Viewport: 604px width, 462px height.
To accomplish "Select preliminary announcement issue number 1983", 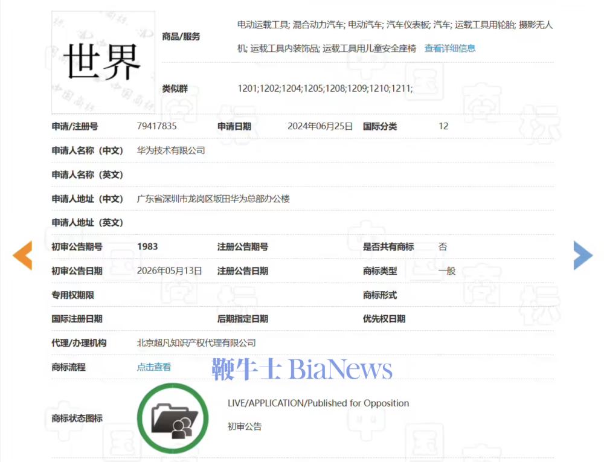I will pyautogui.click(x=147, y=247).
